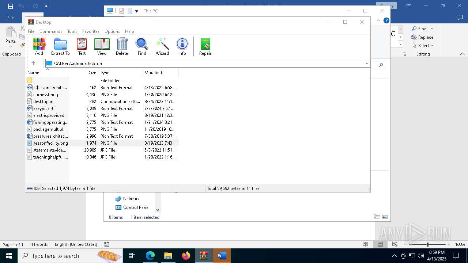Click the Repair toolbar icon
468x263 pixels.
click(205, 46)
